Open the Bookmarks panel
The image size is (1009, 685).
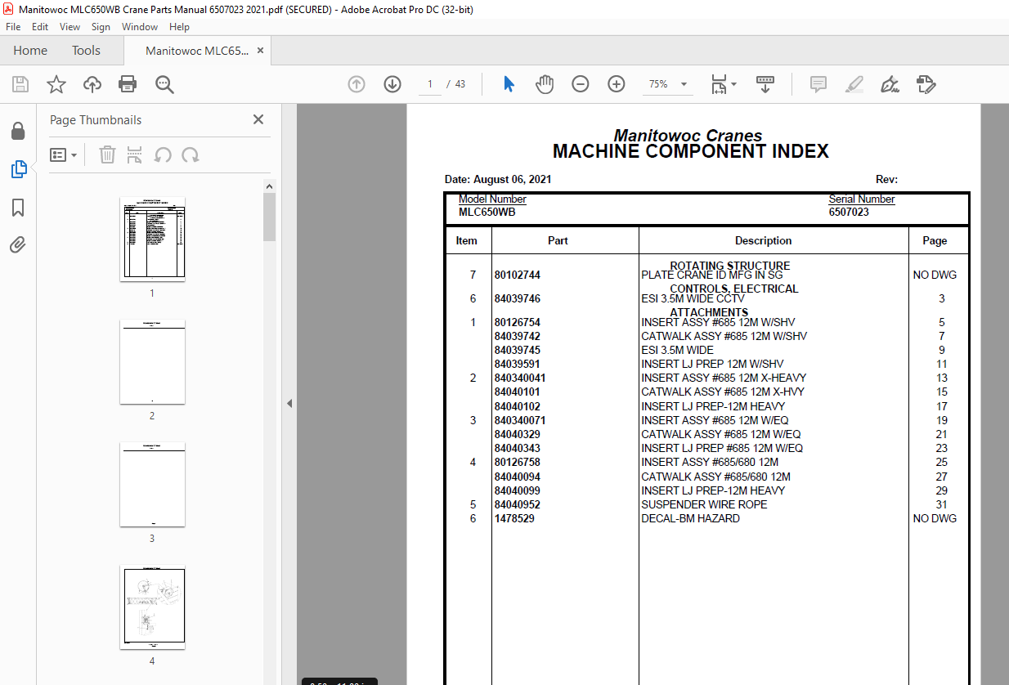pos(18,208)
